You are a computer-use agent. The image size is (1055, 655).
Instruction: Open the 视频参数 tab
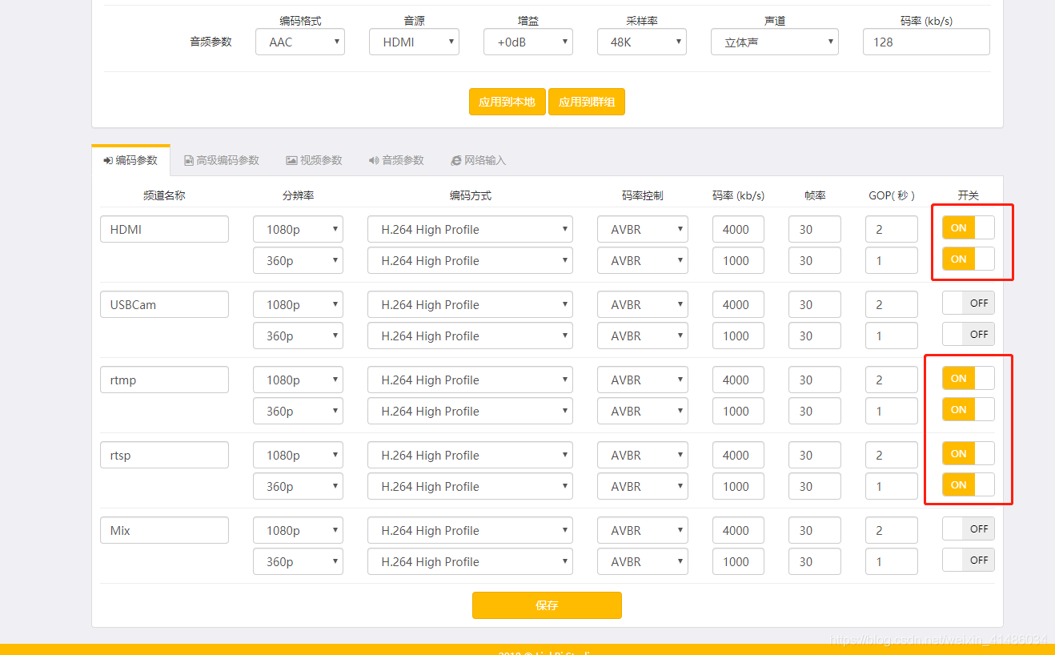(x=314, y=160)
